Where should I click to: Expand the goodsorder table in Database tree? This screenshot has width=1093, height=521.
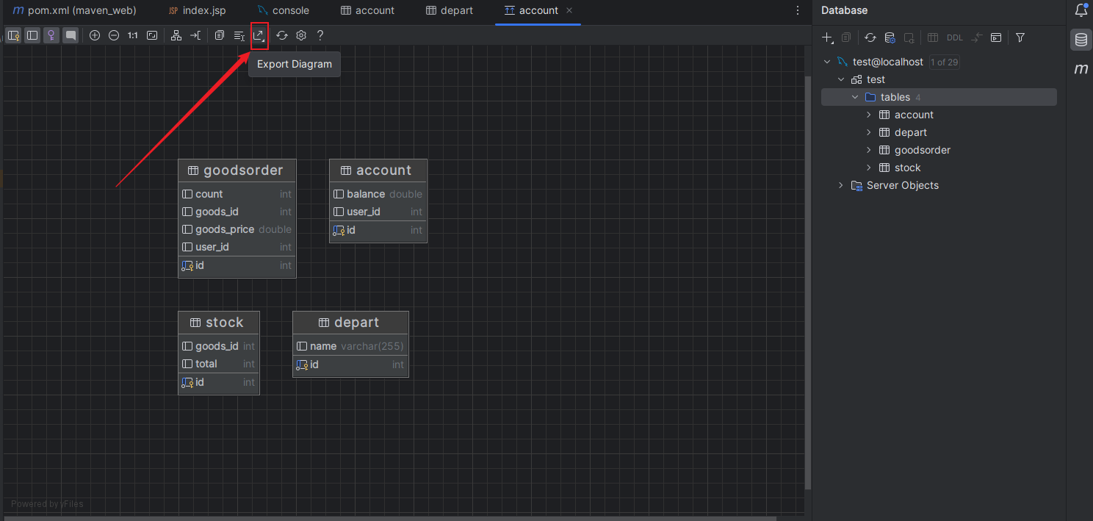point(869,150)
